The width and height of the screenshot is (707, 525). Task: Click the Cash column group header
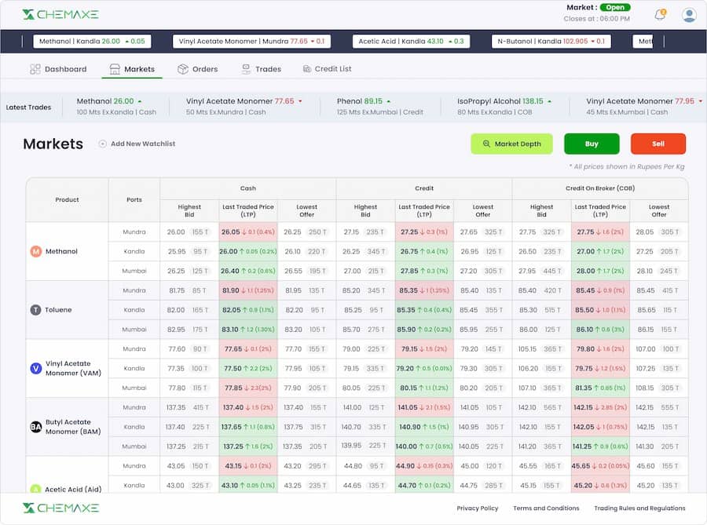pyautogui.click(x=248, y=188)
